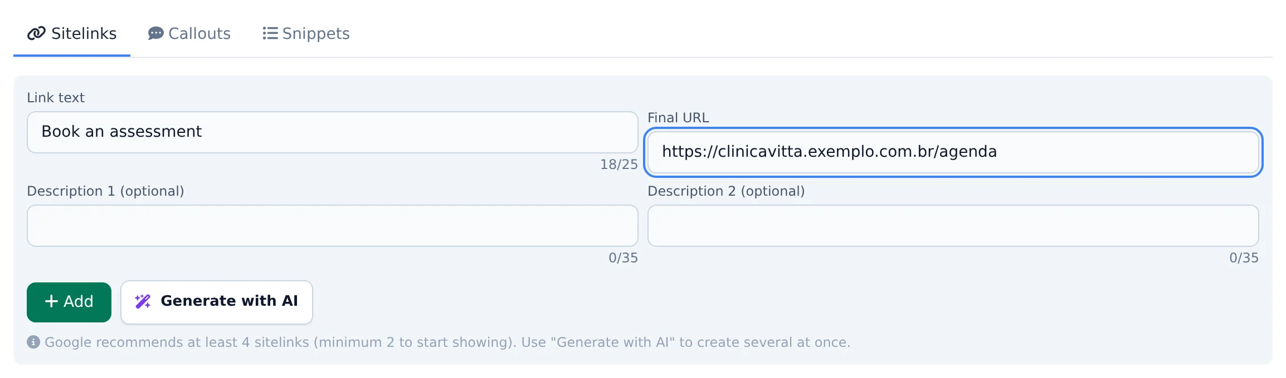Click the green Add button

click(69, 302)
